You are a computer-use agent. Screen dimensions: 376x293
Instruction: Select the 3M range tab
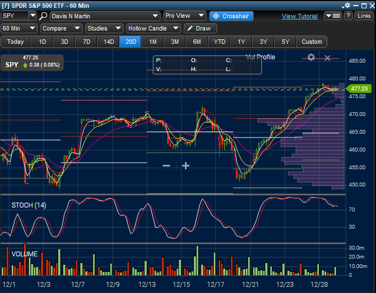pyautogui.click(x=175, y=42)
